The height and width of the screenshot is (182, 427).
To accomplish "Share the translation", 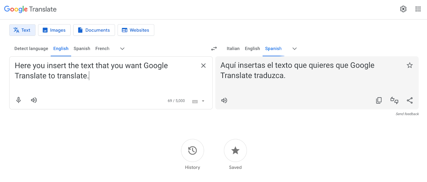I will [x=410, y=100].
